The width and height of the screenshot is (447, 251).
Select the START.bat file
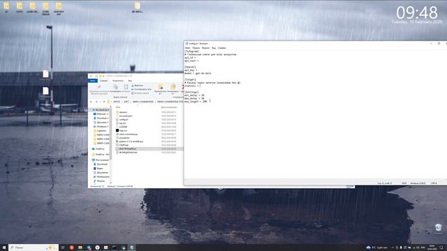coord(124,145)
